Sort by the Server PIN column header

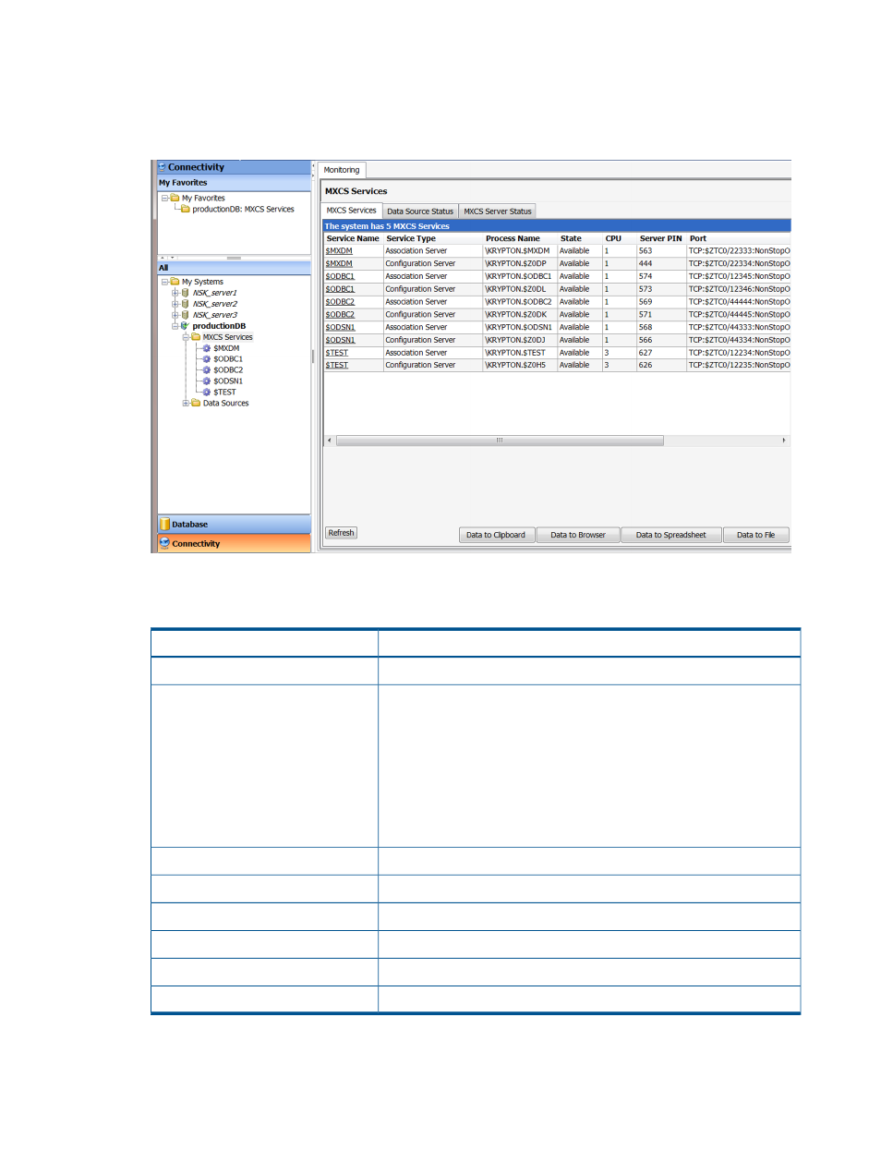coord(660,238)
